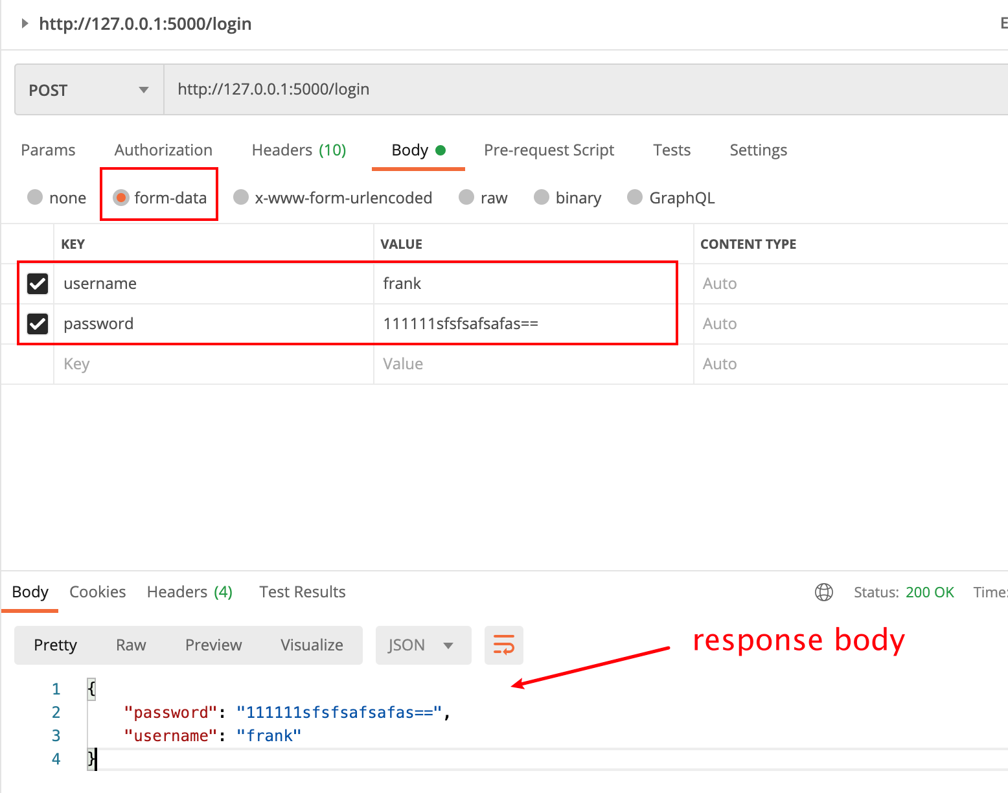The width and height of the screenshot is (1008, 793).
Task: Select the raw body radio option
Action: coord(466,197)
